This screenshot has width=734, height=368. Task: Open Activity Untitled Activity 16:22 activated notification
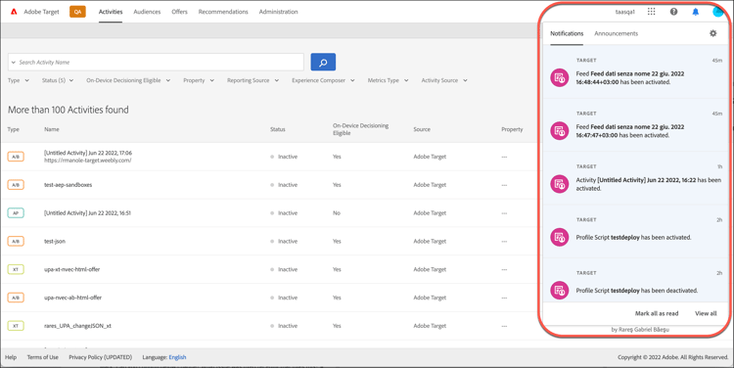point(636,178)
